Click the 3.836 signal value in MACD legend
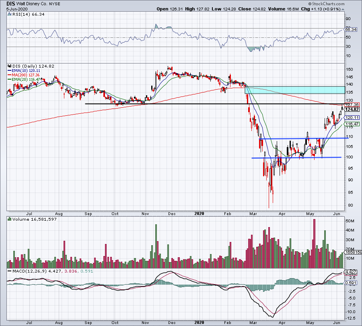Screen dimensions: 362x326 coord(71,271)
